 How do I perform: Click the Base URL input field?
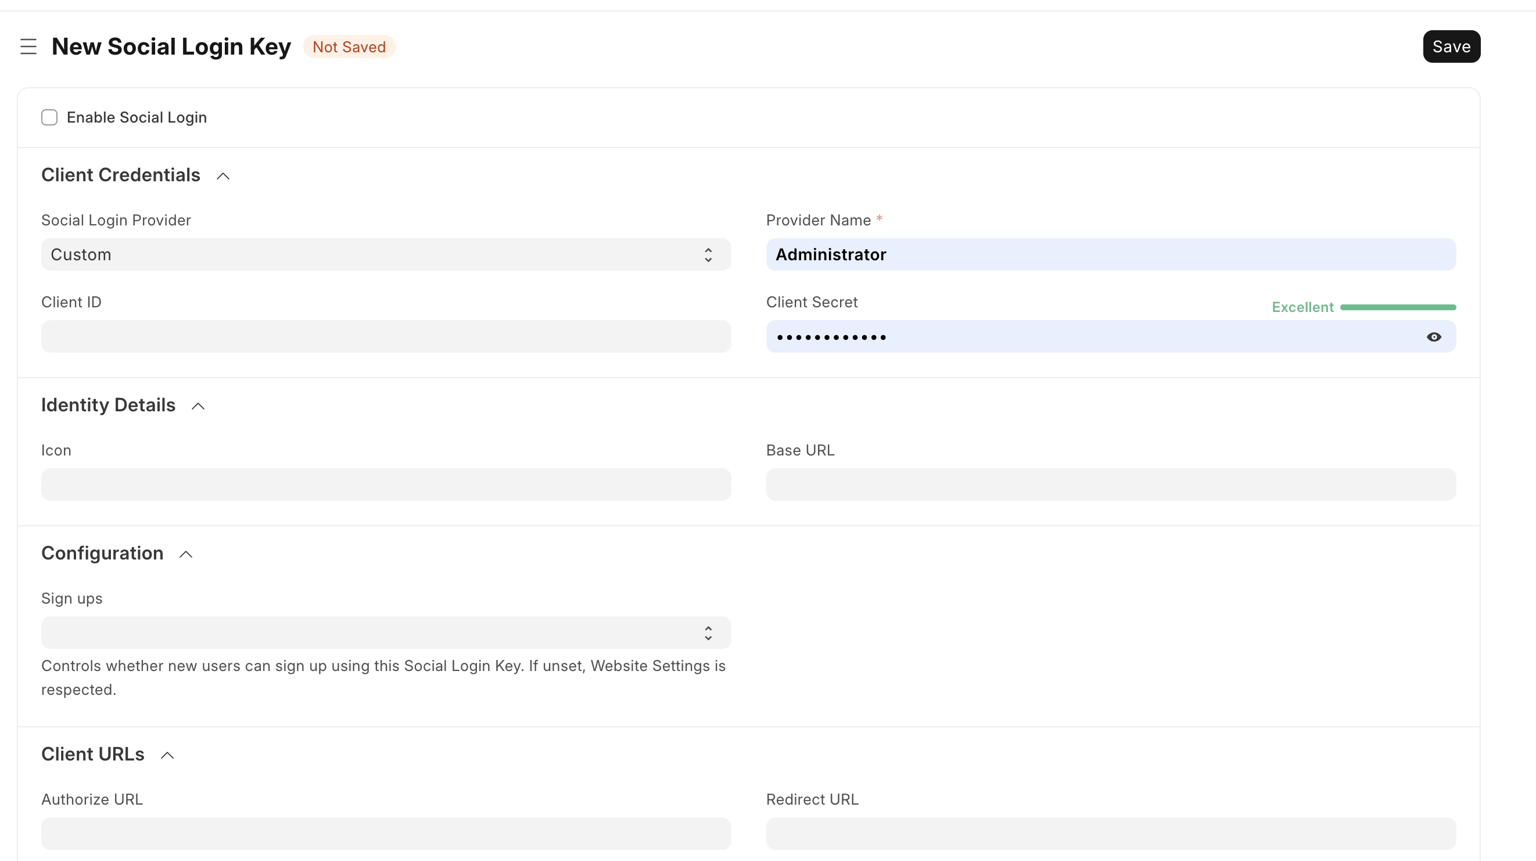(x=1110, y=485)
